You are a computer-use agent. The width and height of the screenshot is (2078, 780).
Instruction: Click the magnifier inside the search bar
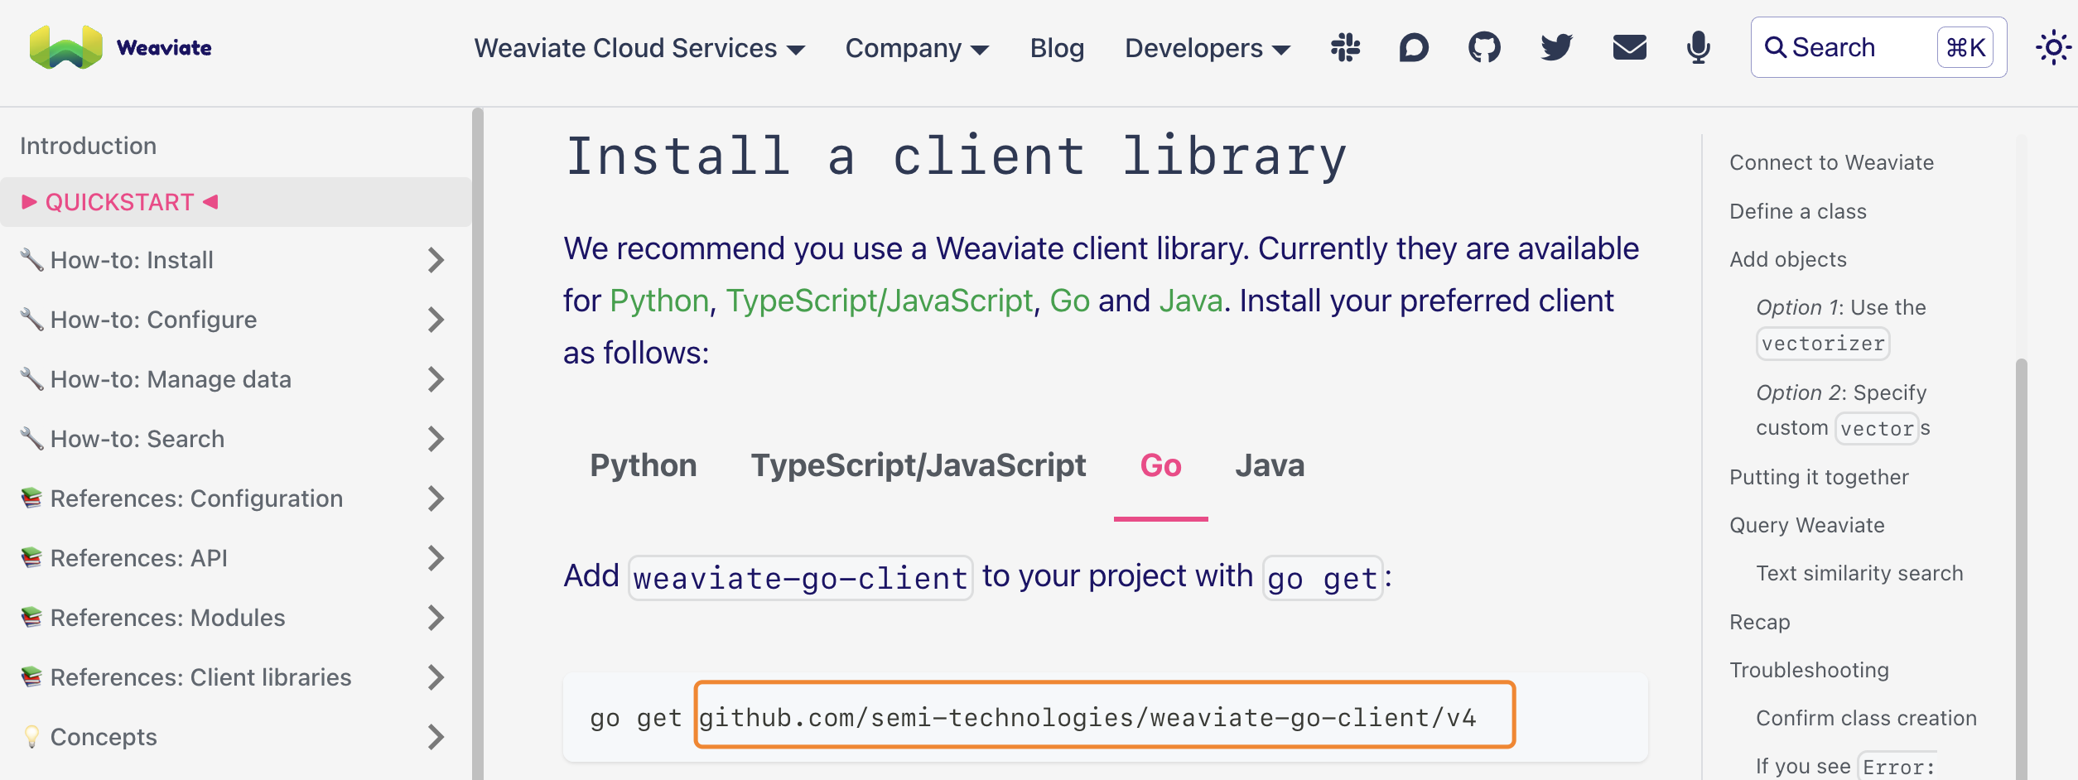[x=1777, y=47]
